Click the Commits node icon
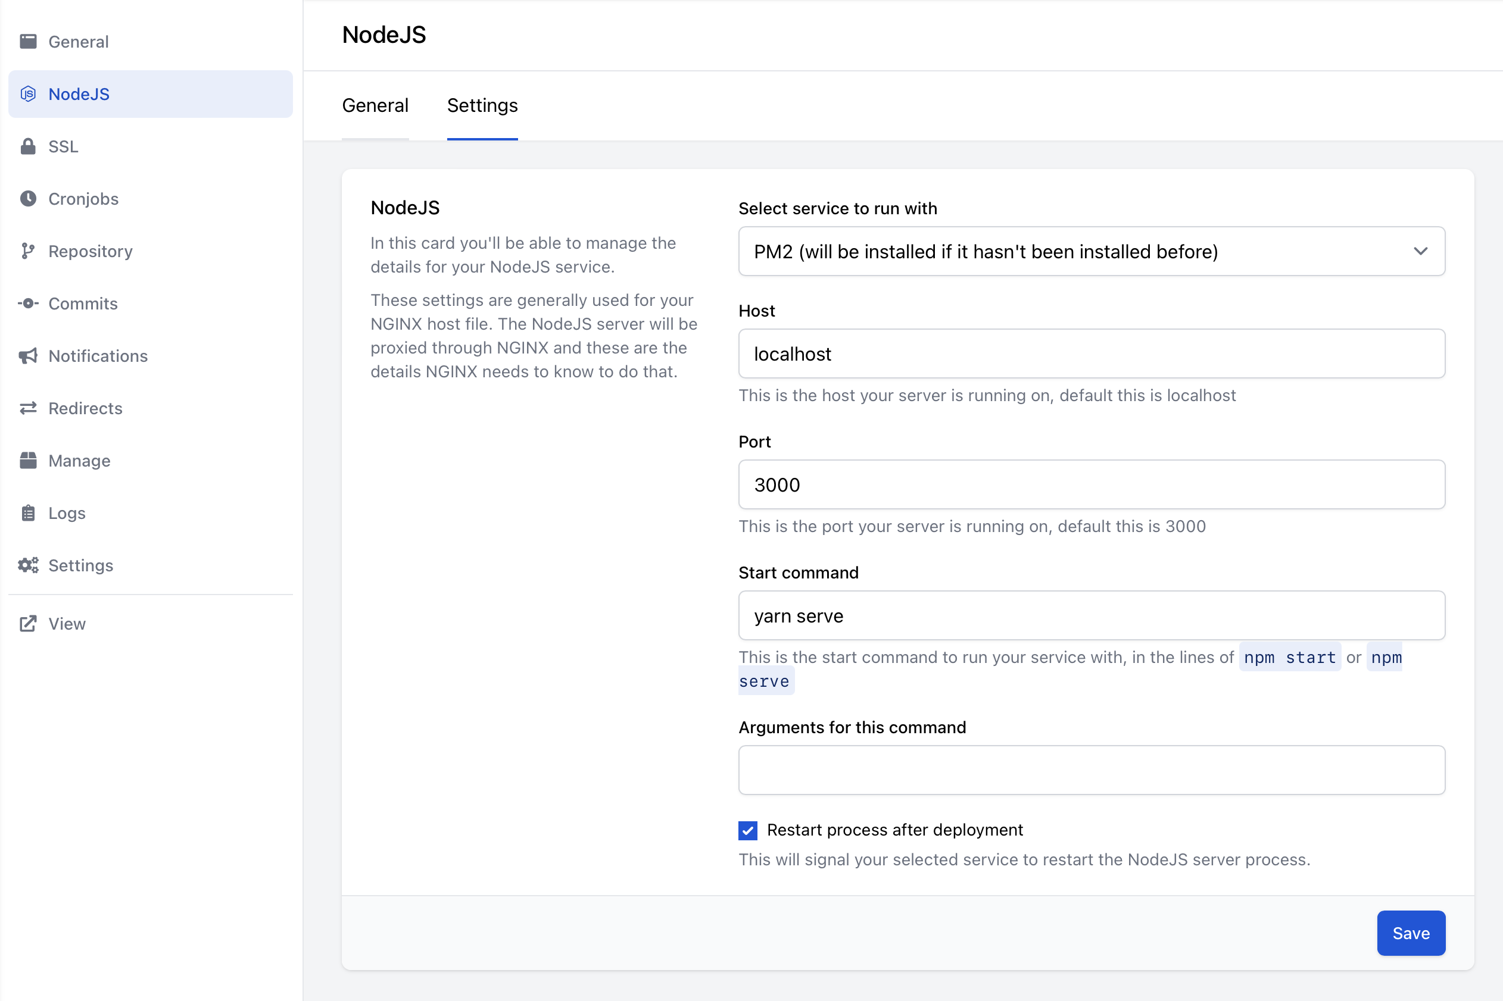 click(28, 304)
